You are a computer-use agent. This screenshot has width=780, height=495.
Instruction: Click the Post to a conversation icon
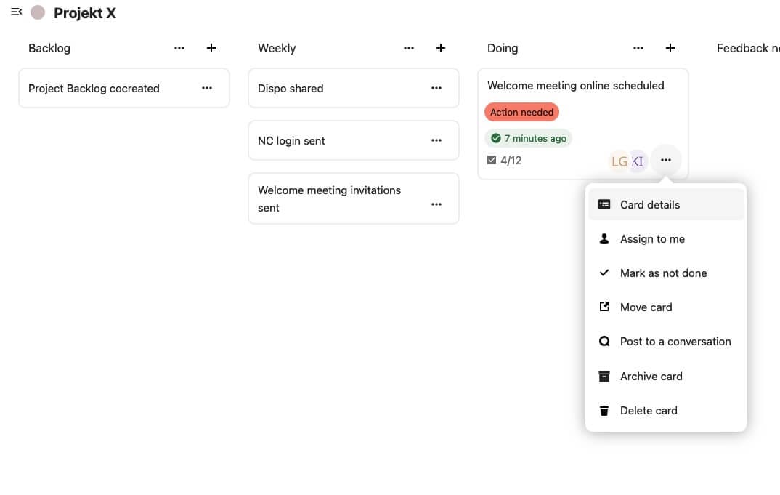click(604, 341)
